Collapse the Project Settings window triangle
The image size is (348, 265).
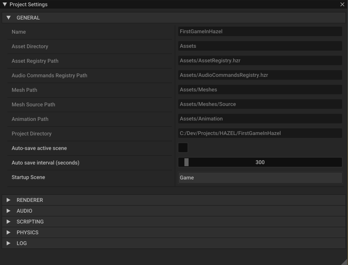5,5
